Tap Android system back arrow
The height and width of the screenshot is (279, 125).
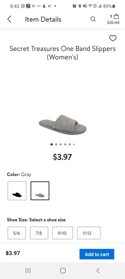[x=98, y=271]
